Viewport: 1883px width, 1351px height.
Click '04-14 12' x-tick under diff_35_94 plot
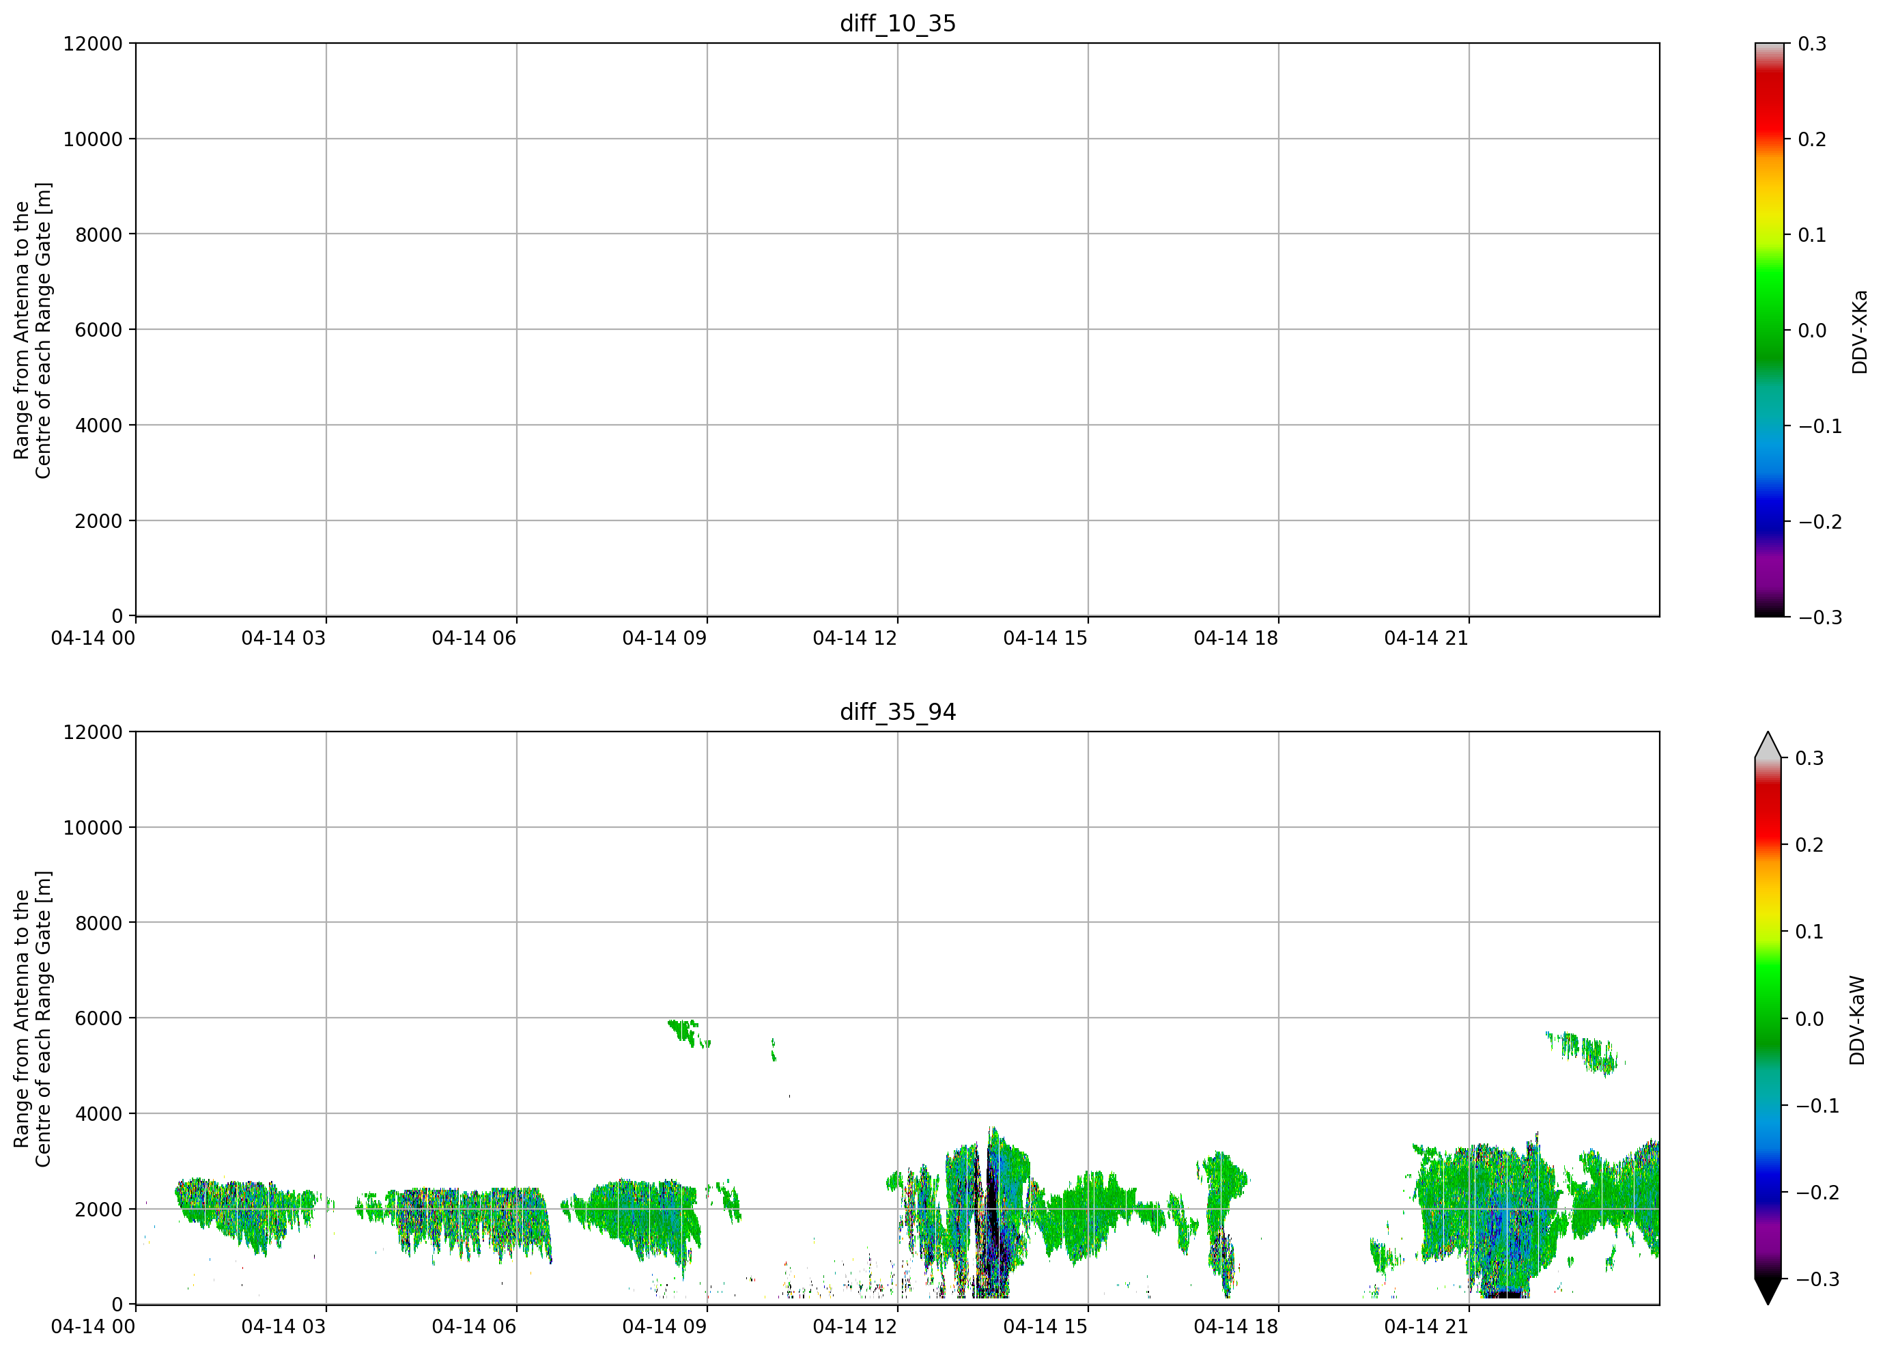[855, 1326]
